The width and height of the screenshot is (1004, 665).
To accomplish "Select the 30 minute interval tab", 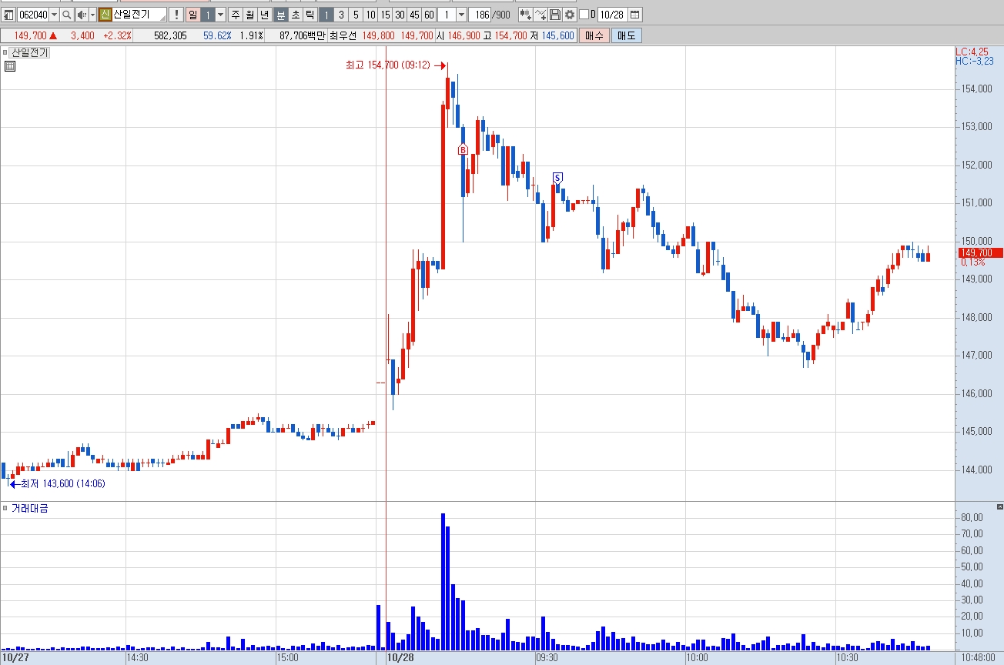I will coord(400,15).
